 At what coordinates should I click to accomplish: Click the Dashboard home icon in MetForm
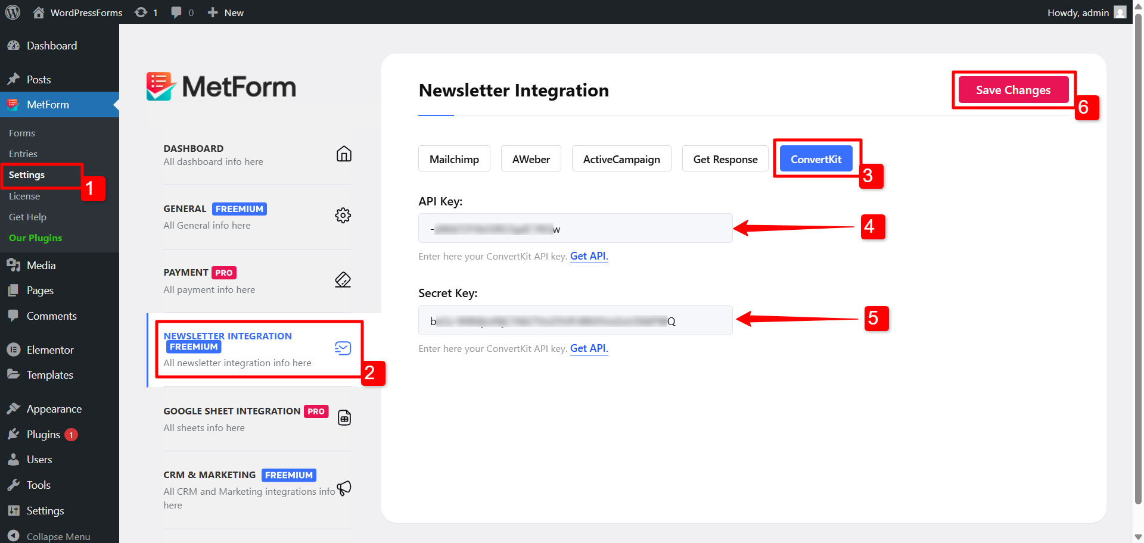344,154
